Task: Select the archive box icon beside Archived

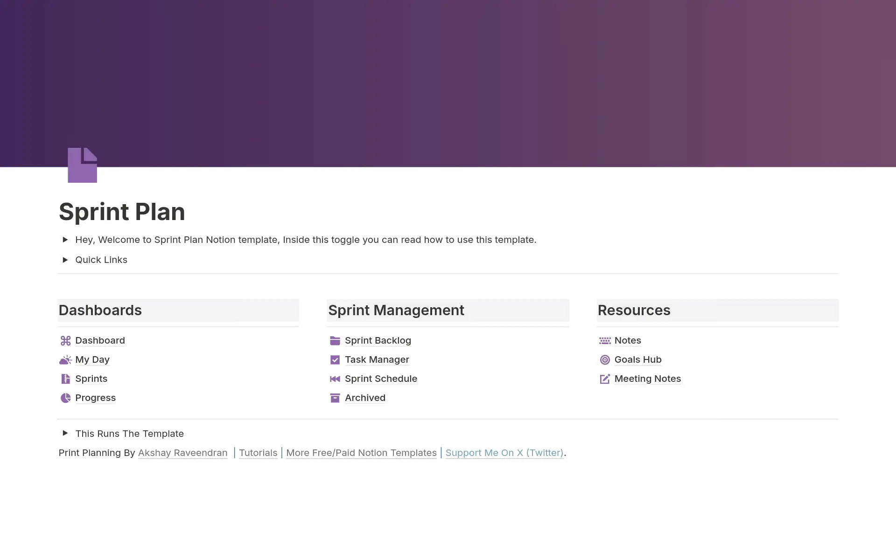Action: (335, 398)
